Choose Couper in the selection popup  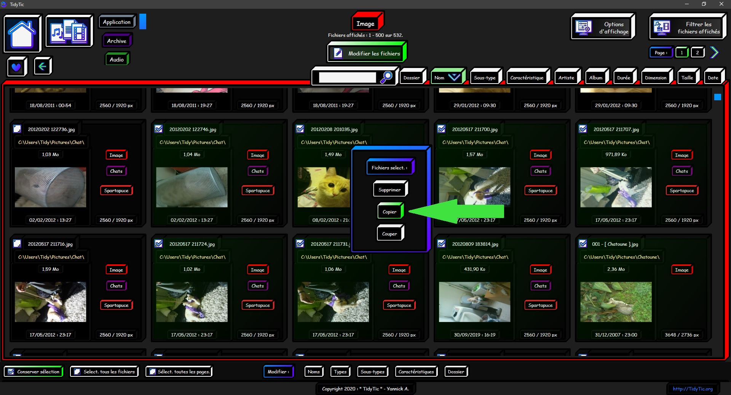click(x=390, y=233)
